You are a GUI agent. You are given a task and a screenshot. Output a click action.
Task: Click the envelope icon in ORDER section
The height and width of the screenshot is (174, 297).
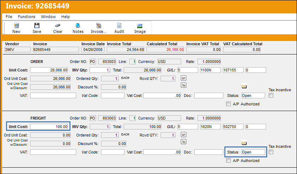[244, 86]
